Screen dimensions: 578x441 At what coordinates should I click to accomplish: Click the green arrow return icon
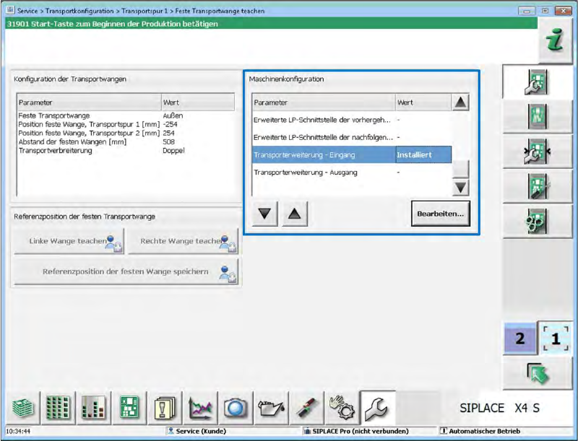[538, 374]
